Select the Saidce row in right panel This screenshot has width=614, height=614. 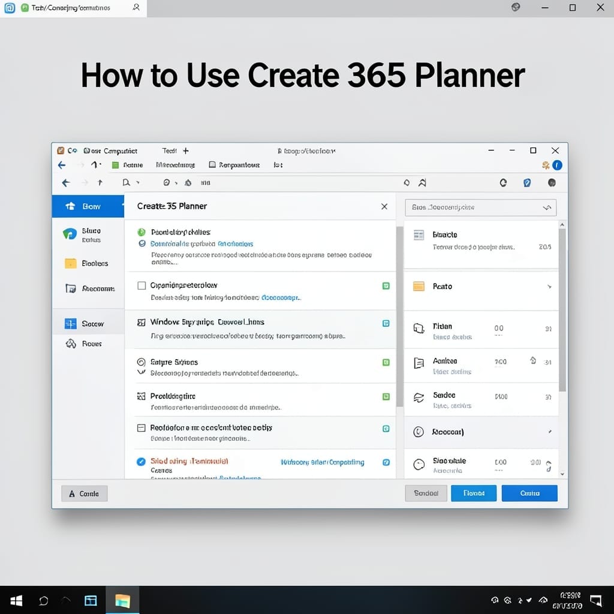tap(481, 399)
